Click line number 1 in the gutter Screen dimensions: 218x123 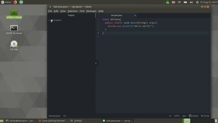tap(98, 19)
